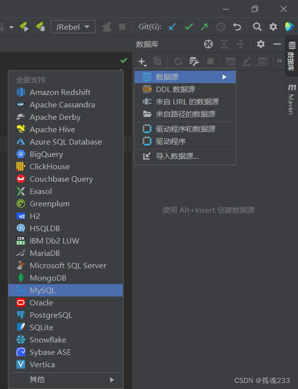Select MySQL data source

tap(65, 290)
